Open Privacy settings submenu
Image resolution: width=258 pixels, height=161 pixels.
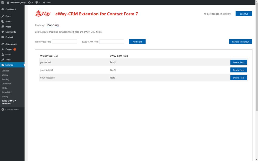tap(5, 96)
